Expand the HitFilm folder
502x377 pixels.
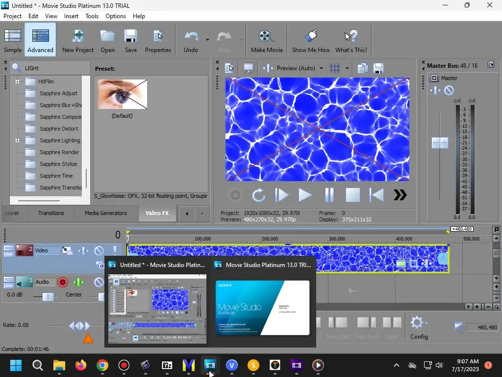[x=17, y=82]
